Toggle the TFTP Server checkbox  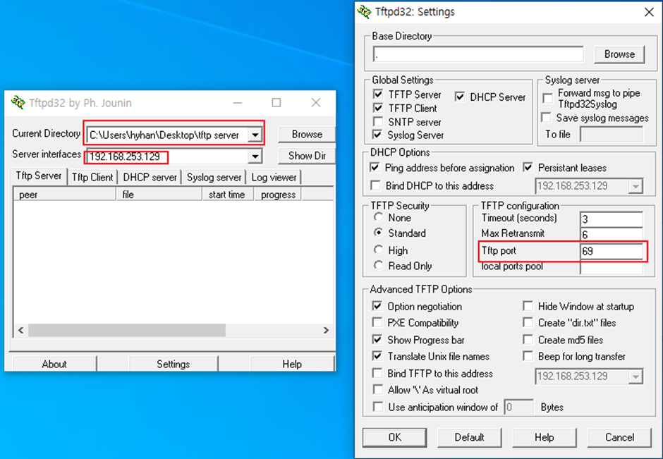[377, 94]
